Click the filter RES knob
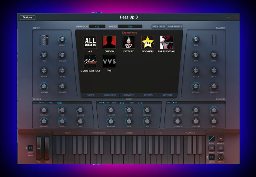256x177 pixels. click(44, 55)
